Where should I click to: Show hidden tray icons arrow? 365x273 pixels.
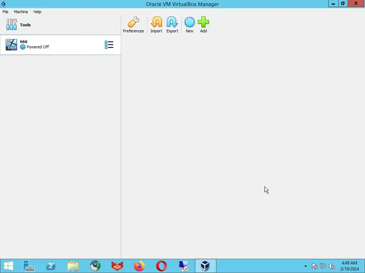click(305, 266)
